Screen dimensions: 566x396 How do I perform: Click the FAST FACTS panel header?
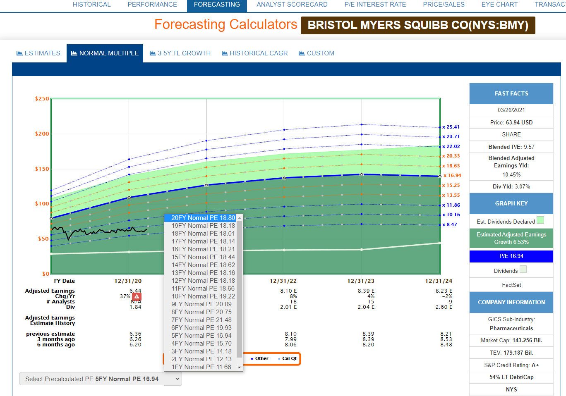[x=511, y=94]
